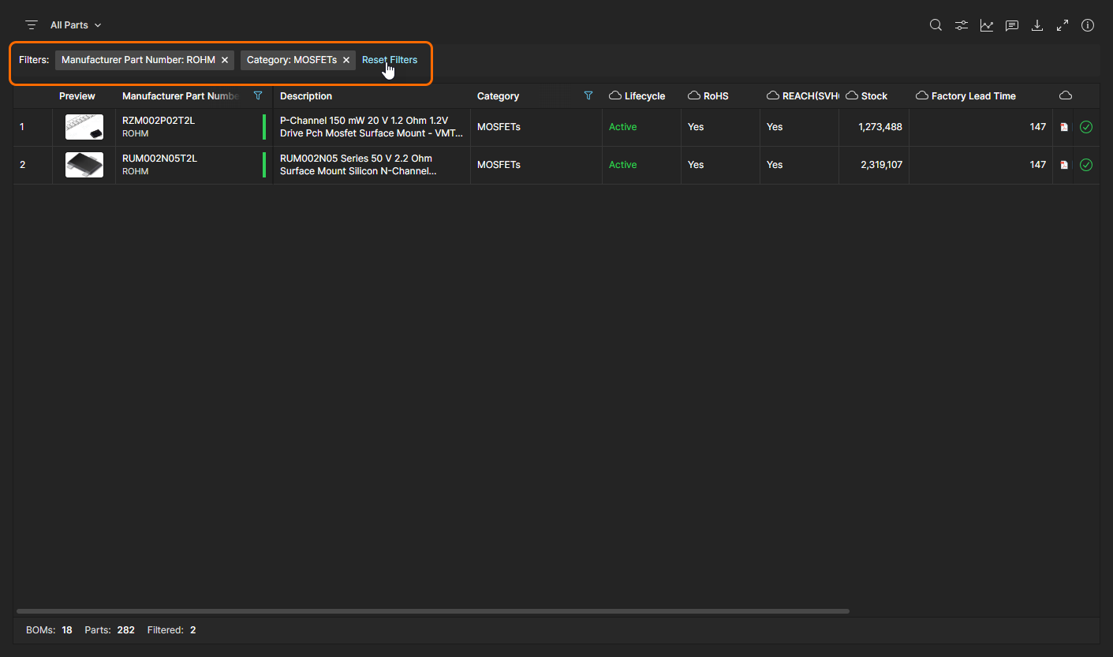Image resolution: width=1113 pixels, height=657 pixels.
Task: Click the Stock column header
Action: point(874,96)
